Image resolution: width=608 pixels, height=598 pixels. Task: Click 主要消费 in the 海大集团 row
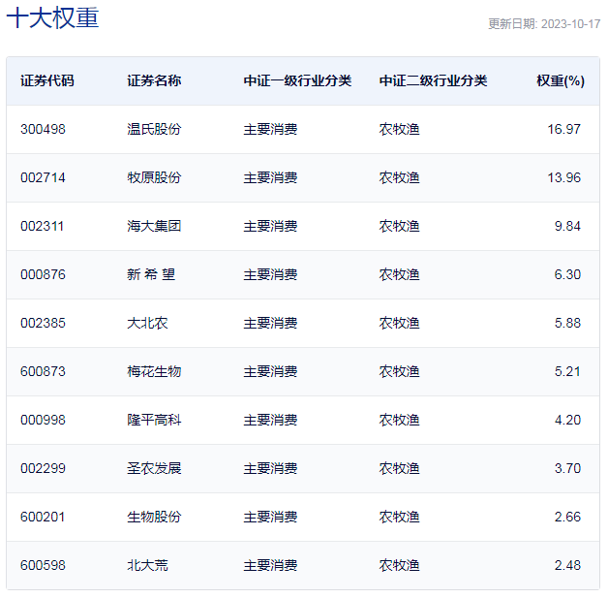[270, 226]
